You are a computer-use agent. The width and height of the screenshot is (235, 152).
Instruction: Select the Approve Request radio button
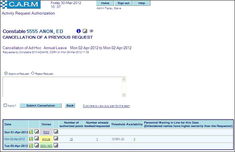click(x=5, y=74)
